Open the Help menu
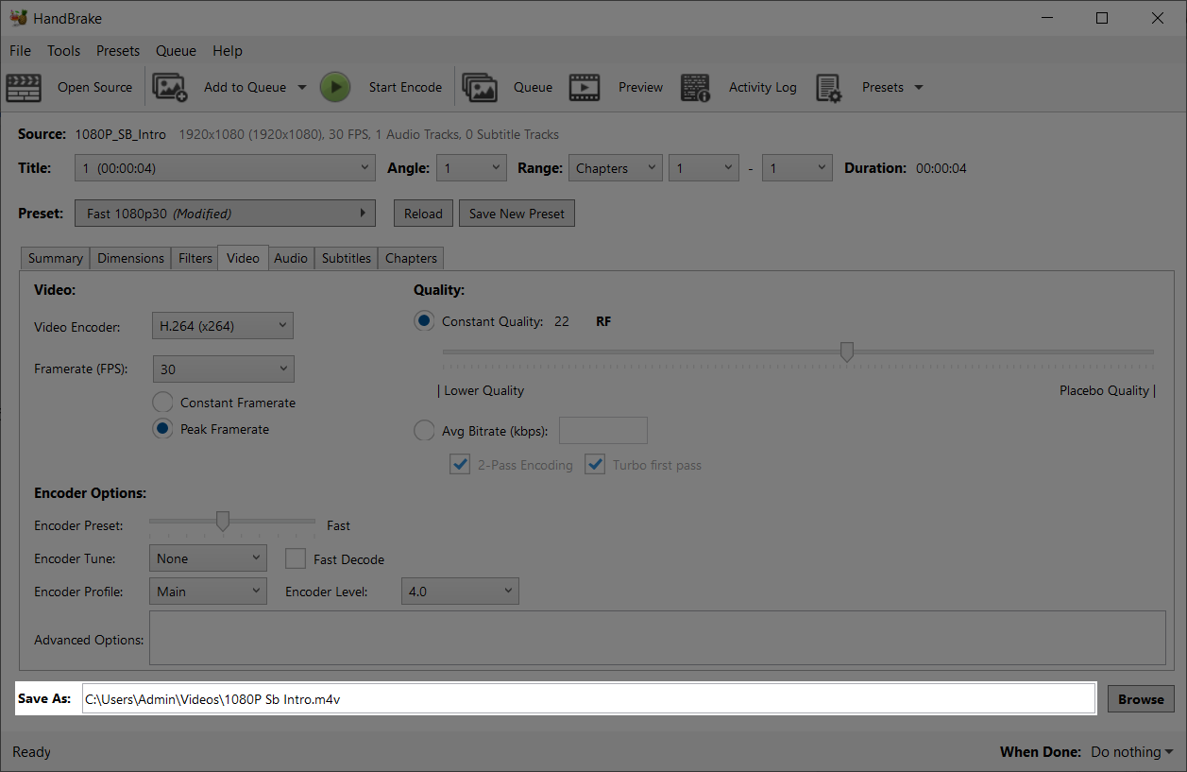 click(x=228, y=51)
